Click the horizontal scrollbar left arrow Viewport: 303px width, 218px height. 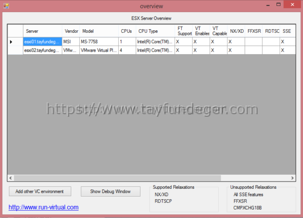coord(10,178)
